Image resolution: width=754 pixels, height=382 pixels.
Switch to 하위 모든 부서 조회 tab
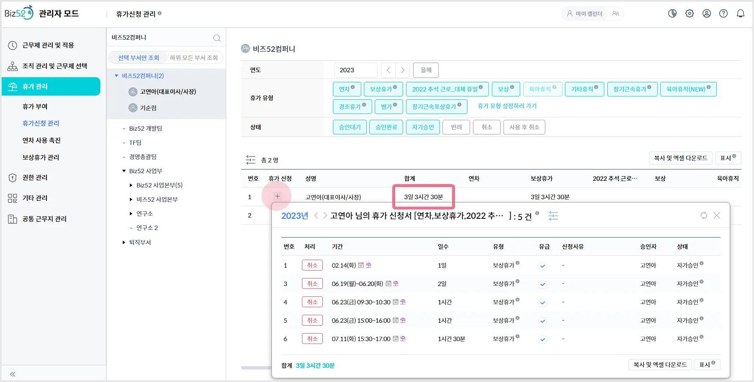click(194, 58)
